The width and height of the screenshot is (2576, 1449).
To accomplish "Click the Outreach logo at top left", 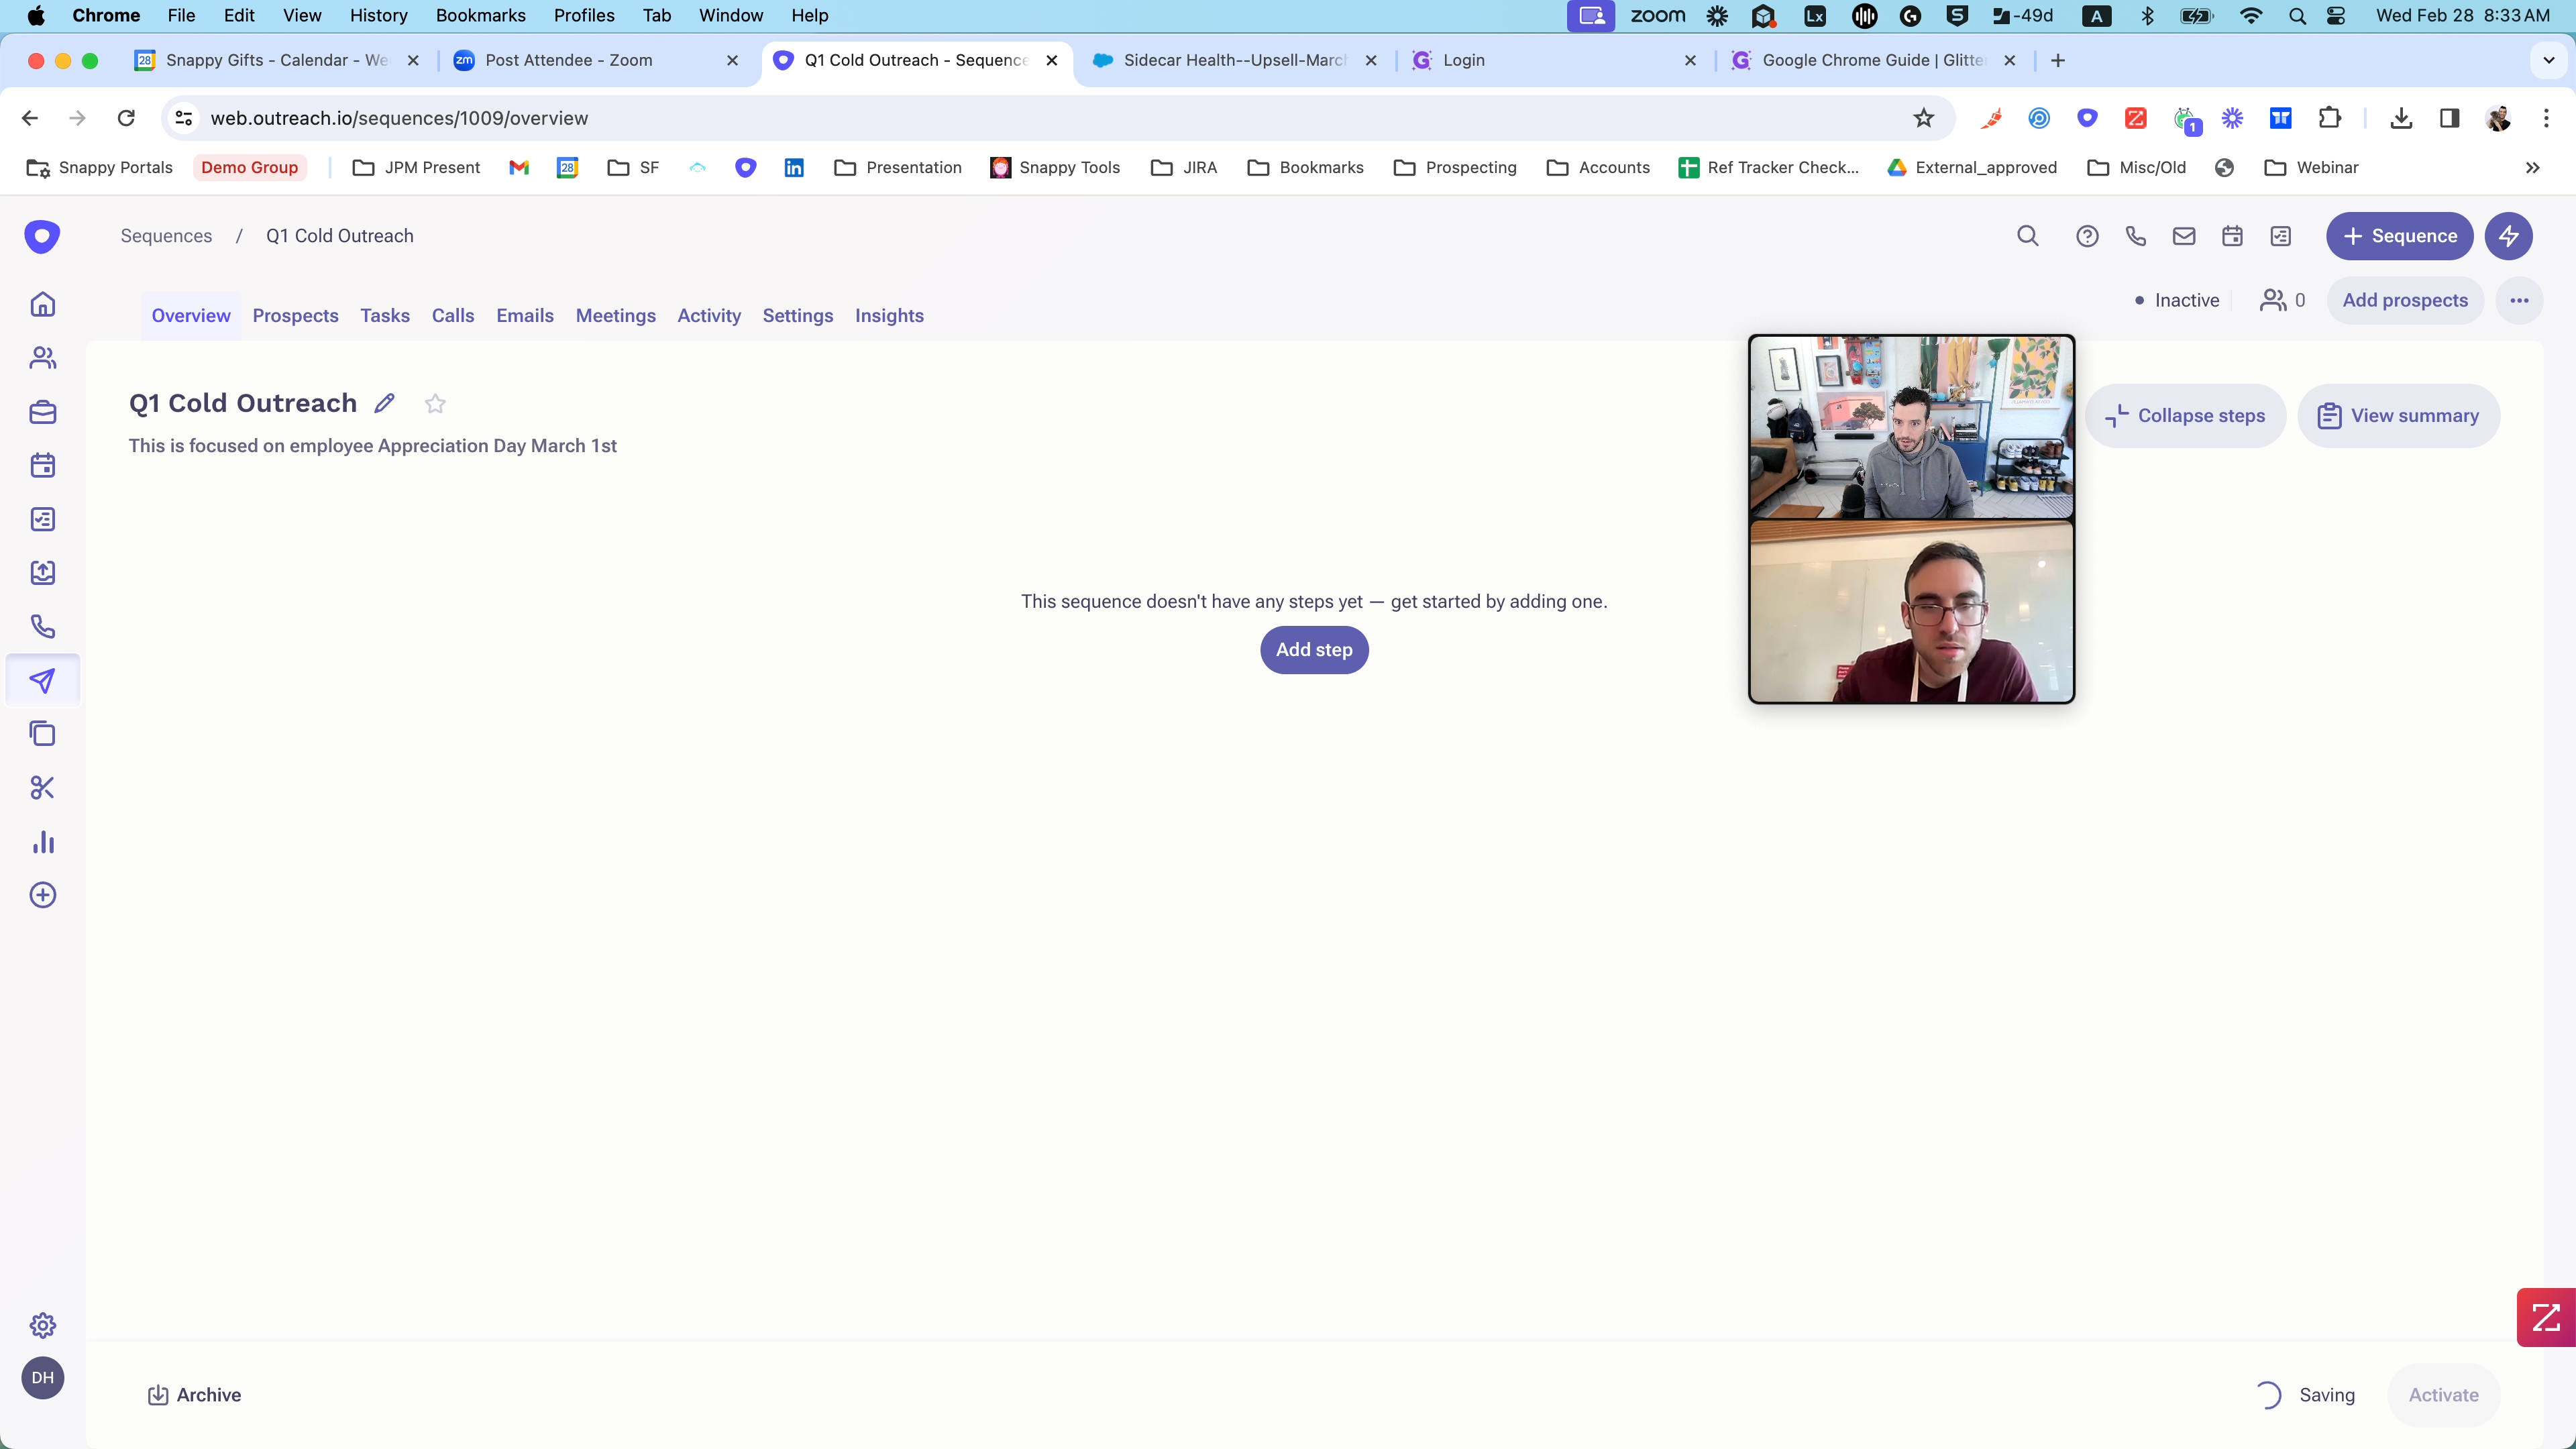I will pos(42,236).
